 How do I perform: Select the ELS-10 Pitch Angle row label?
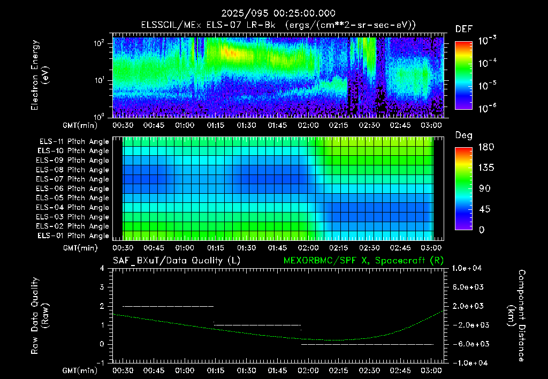73,151
